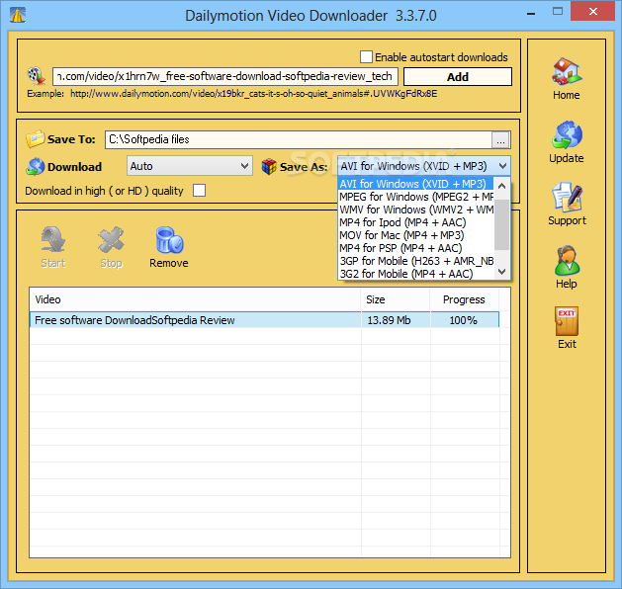Screen dimensions: 622x589
Task: Click the Update globe icon
Action: coord(567,134)
